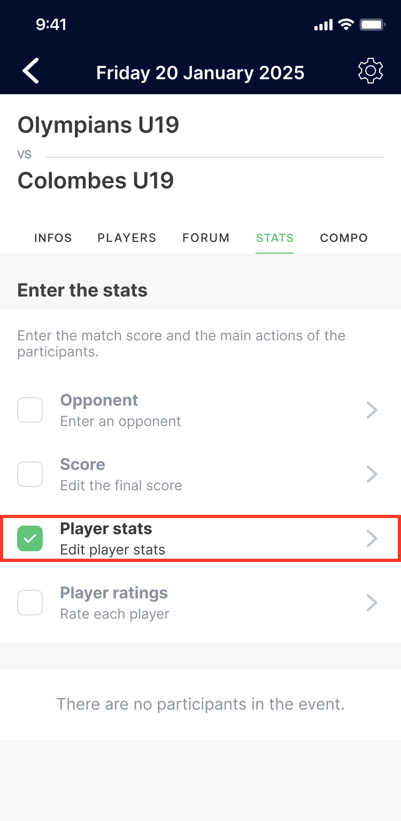
Task: Tap the cellular signal bars icon
Action: [323, 25]
